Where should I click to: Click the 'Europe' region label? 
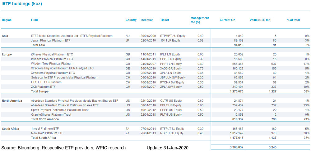(7, 54)
